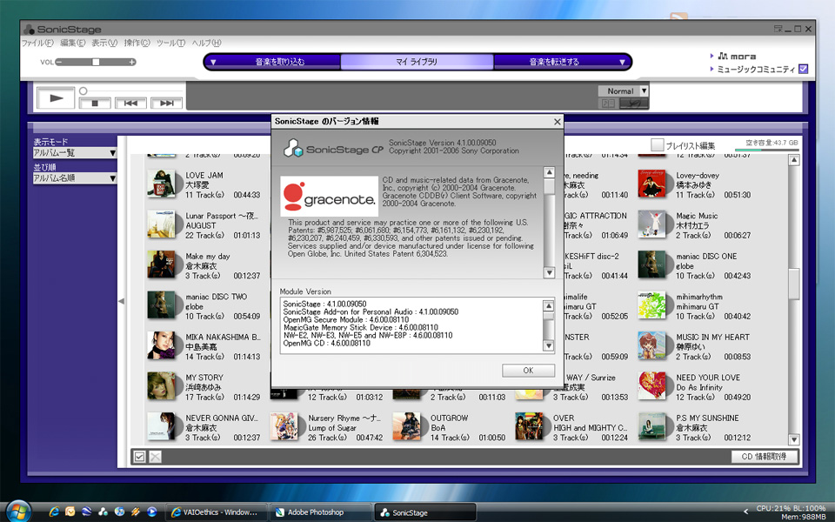Screen dimensions: 835x522
Task: Select the Make my day album cover
Action: click(161, 264)
